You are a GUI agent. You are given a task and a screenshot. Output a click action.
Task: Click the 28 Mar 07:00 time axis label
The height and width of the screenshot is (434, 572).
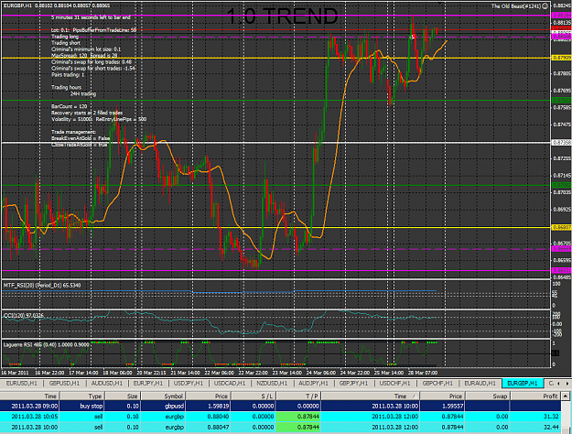pyautogui.click(x=423, y=373)
